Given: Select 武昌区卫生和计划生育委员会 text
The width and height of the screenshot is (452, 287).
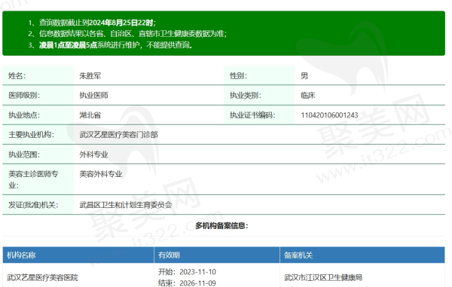Looking at the screenshot, I should coord(126,205).
